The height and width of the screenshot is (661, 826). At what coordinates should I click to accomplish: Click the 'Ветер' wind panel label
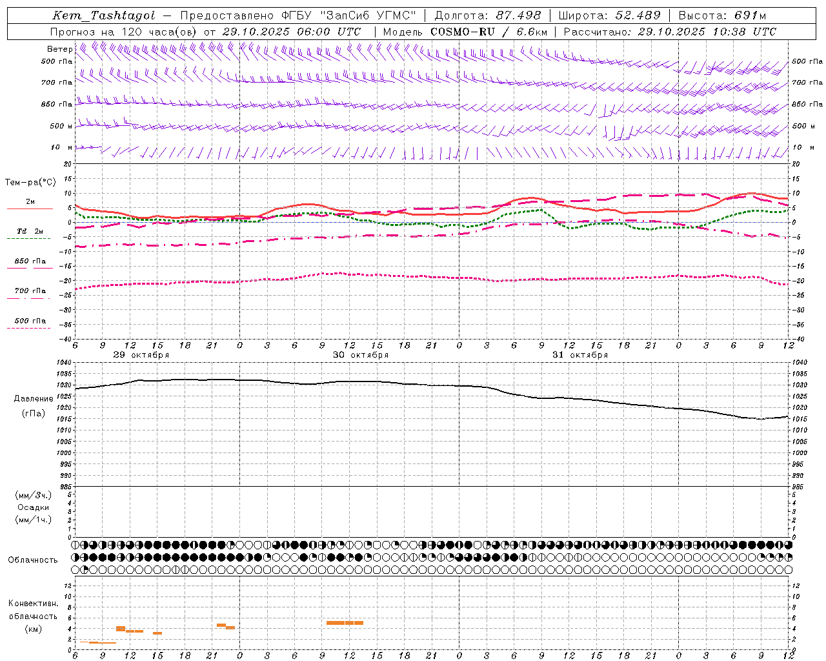[59, 49]
